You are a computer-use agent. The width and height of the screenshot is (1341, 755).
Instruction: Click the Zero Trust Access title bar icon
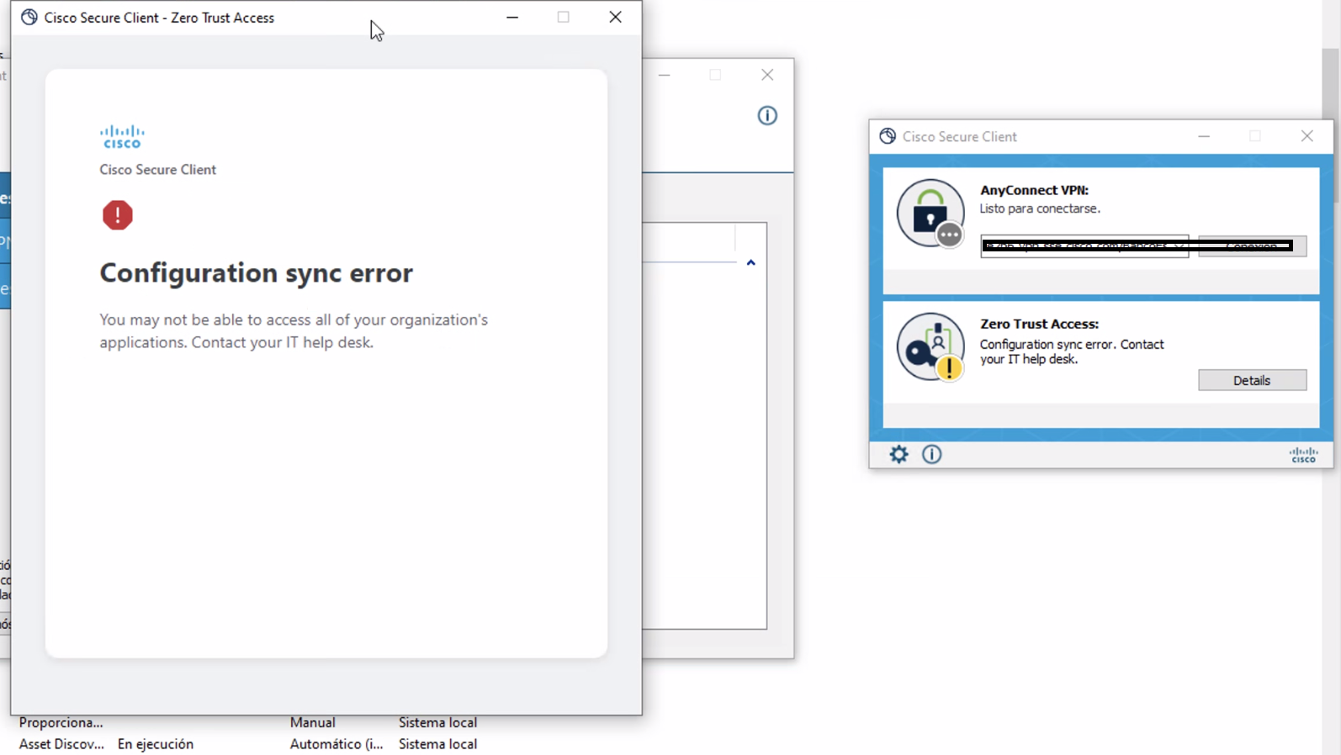click(29, 17)
